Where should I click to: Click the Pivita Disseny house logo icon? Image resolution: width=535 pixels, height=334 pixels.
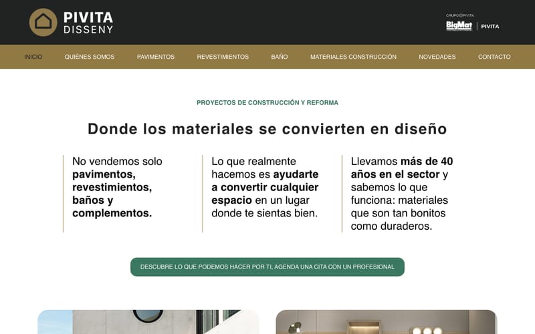[x=43, y=22]
